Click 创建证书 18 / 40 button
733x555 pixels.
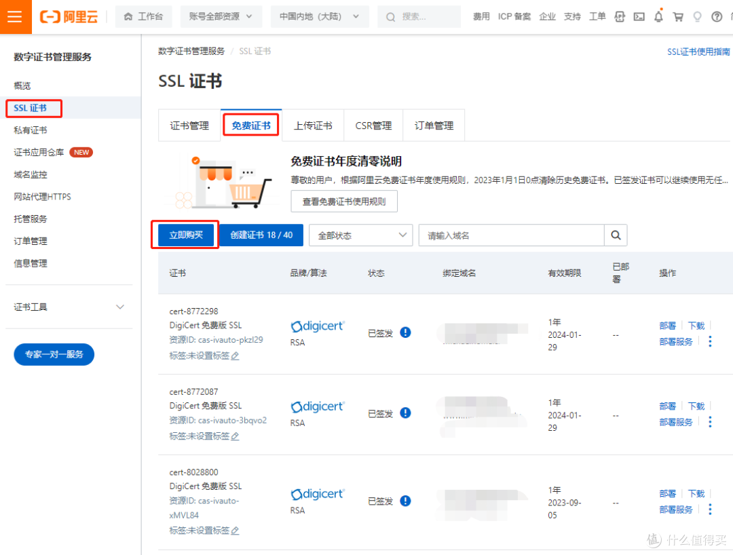261,235
